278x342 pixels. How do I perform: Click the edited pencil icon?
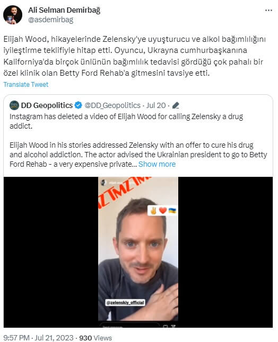[x=176, y=105]
